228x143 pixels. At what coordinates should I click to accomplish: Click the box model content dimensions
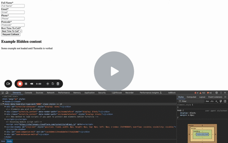click(202, 134)
